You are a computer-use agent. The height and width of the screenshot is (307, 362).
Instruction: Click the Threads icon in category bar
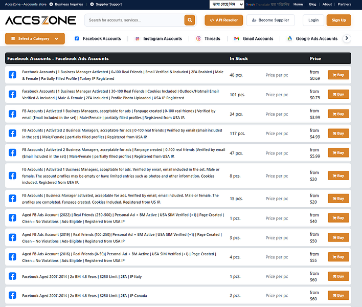[198, 38]
